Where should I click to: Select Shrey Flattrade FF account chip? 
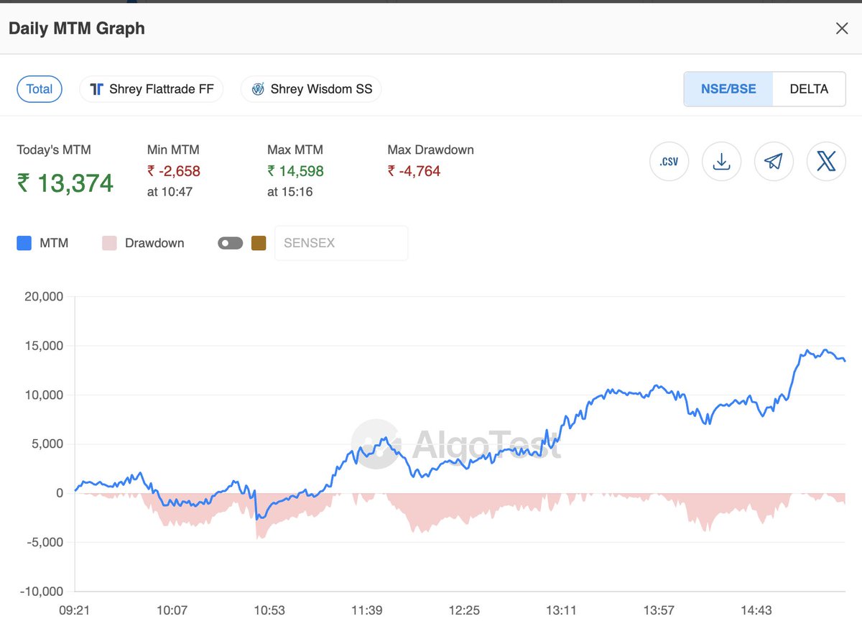(x=152, y=89)
